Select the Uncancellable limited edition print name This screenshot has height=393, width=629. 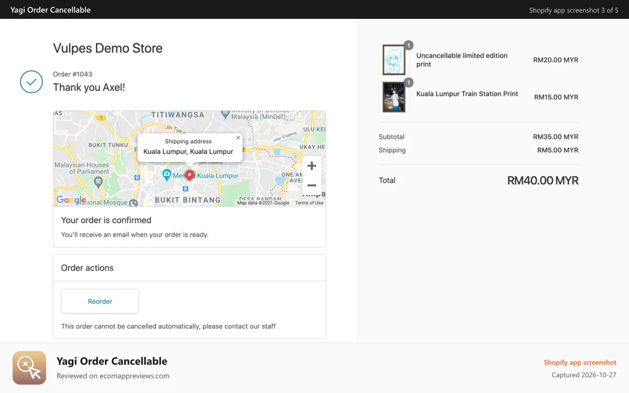(x=462, y=60)
